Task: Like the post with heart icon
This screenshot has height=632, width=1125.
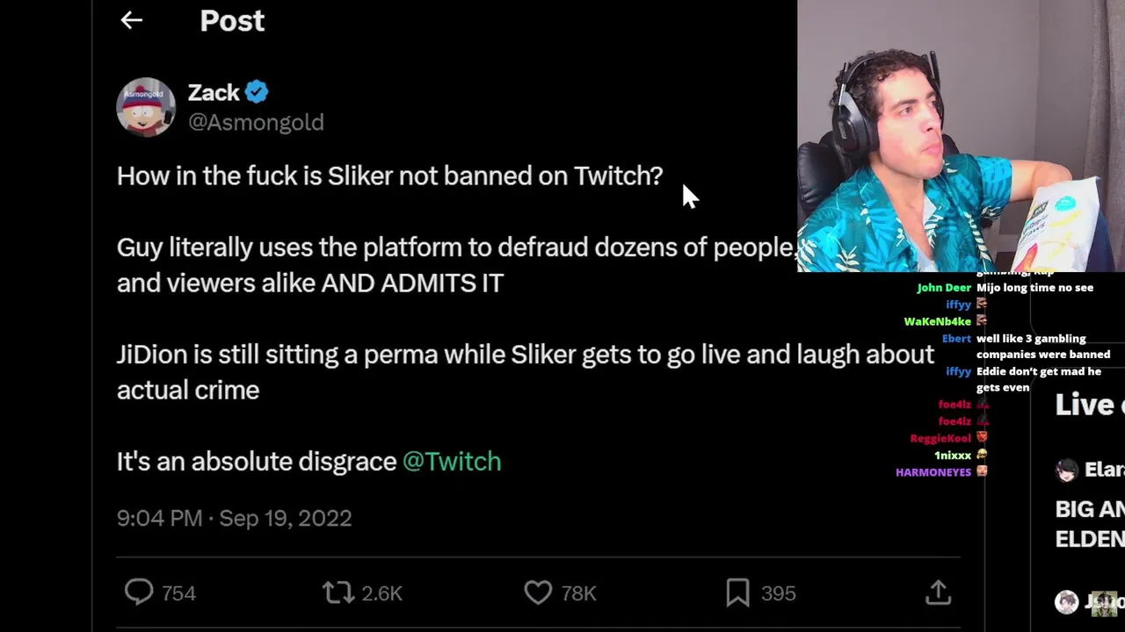Action: 538,592
